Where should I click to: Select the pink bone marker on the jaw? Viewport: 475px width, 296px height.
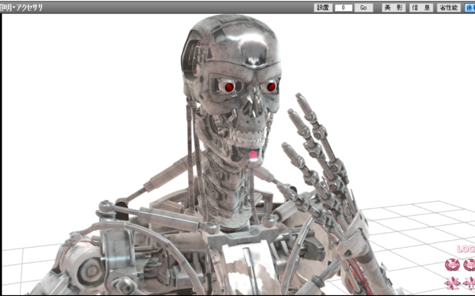coord(253,155)
